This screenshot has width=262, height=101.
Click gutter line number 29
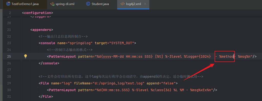pos(9,83)
